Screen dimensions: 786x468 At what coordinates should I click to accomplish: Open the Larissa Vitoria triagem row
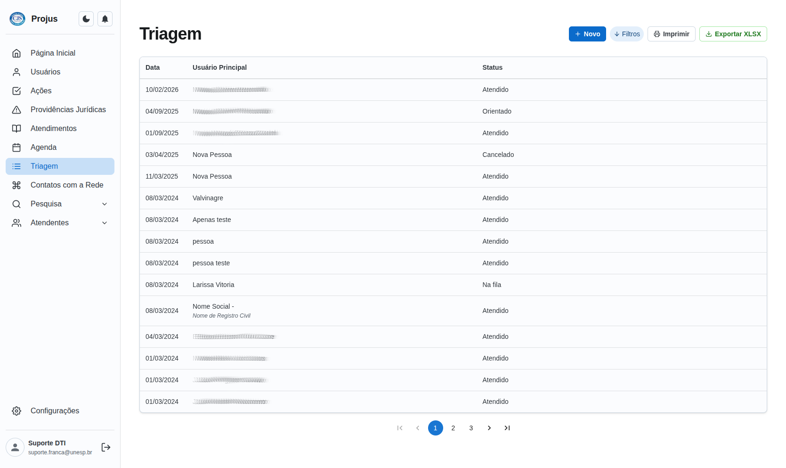[213, 285]
